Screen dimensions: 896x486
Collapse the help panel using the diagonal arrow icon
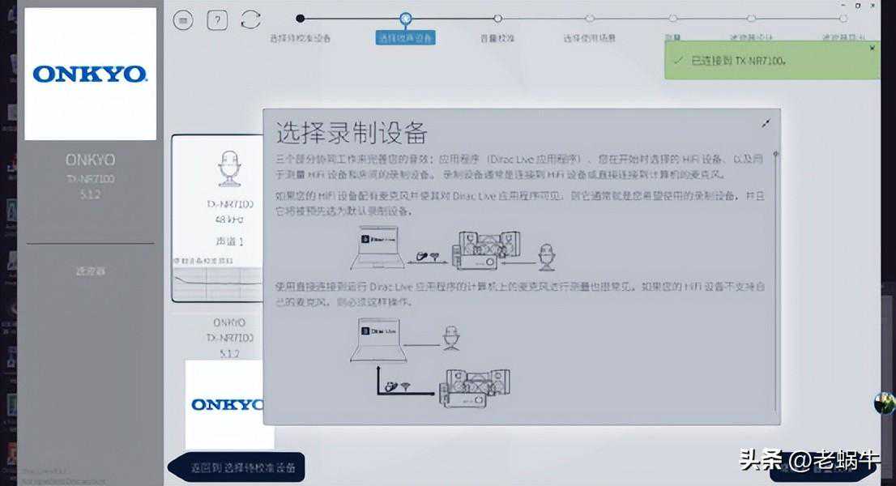pos(766,123)
